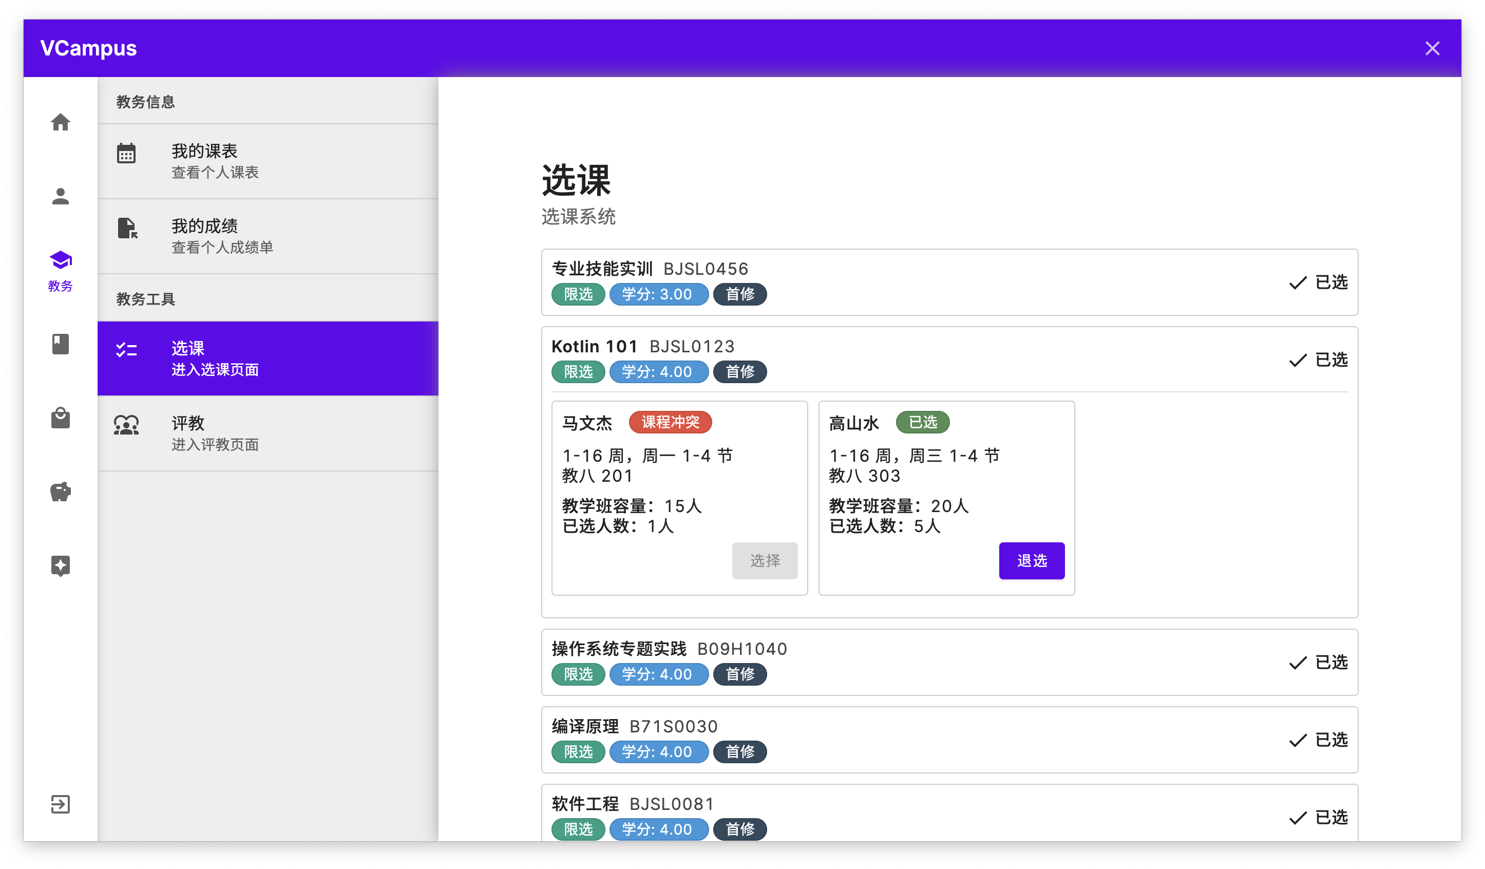Expand the 专业技能实训 course row
The height and width of the screenshot is (869, 1485).
[949, 282]
